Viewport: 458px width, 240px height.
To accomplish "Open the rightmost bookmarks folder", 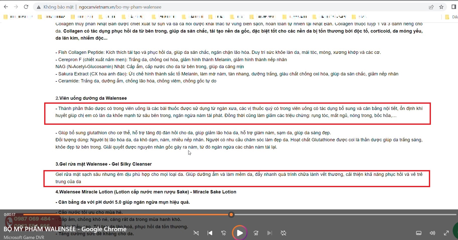I will click(x=451, y=17).
